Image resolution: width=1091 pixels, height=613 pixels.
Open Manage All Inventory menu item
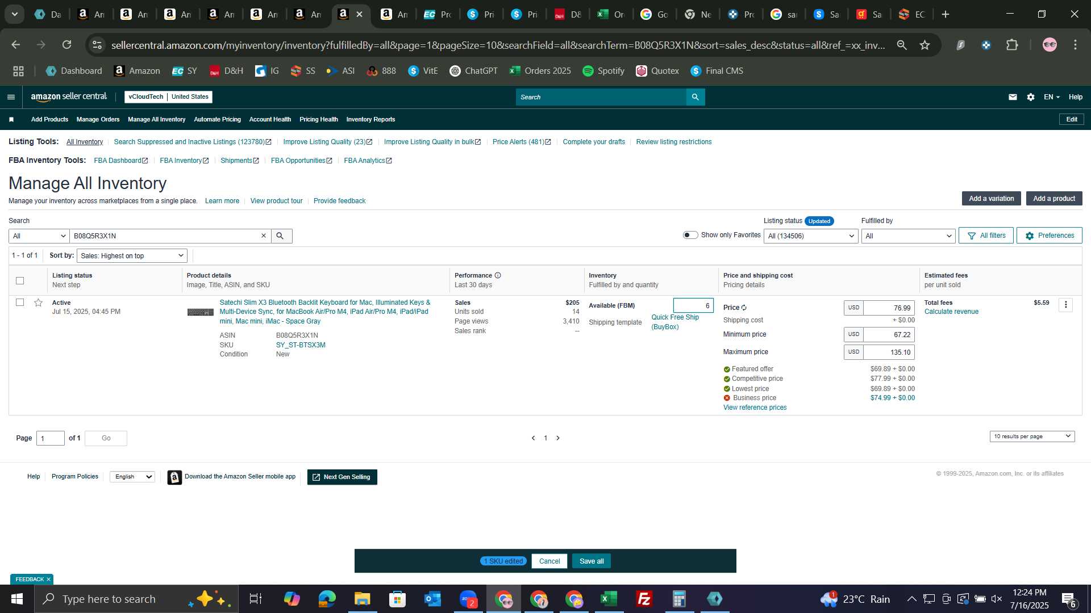coord(156,119)
